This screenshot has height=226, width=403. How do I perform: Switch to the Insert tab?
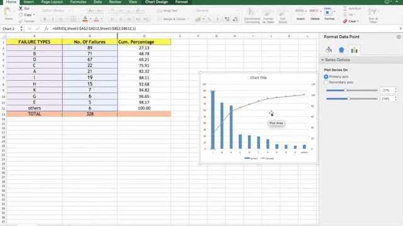[28, 2]
